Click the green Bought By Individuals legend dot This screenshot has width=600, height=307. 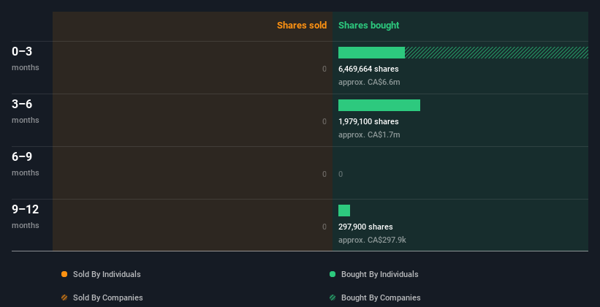333,274
